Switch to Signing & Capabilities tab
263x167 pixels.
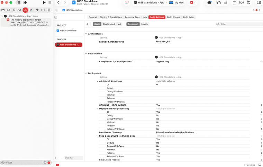pos(111,17)
